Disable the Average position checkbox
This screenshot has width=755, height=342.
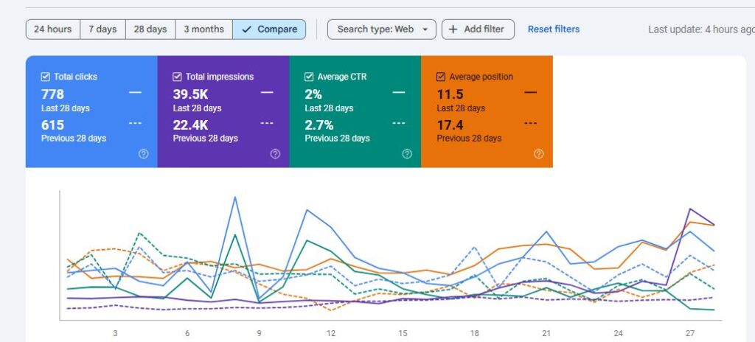click(441, 77)
